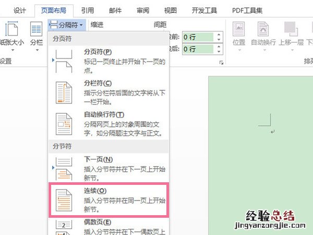Expand the 分栏 dropdown arrow
This screenshot has width=313, height=235.
(37, 50)
